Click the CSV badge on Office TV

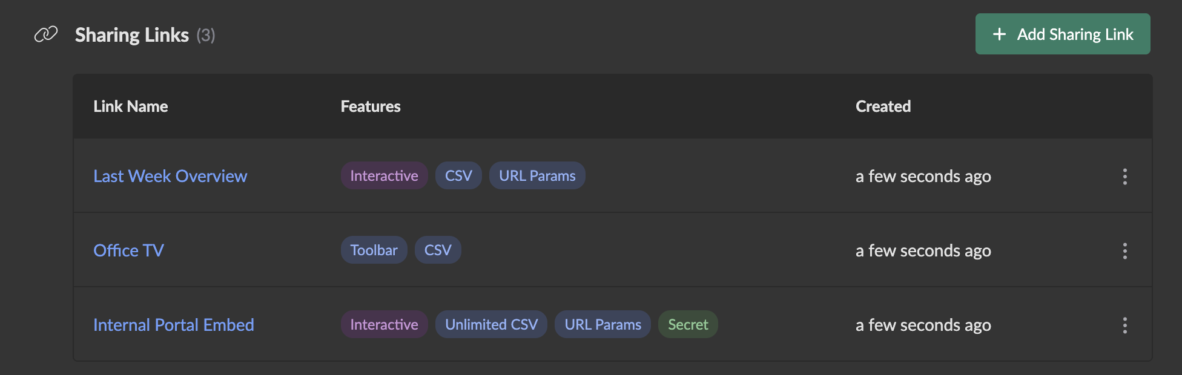pyautogui.click(x=438, y=249)
